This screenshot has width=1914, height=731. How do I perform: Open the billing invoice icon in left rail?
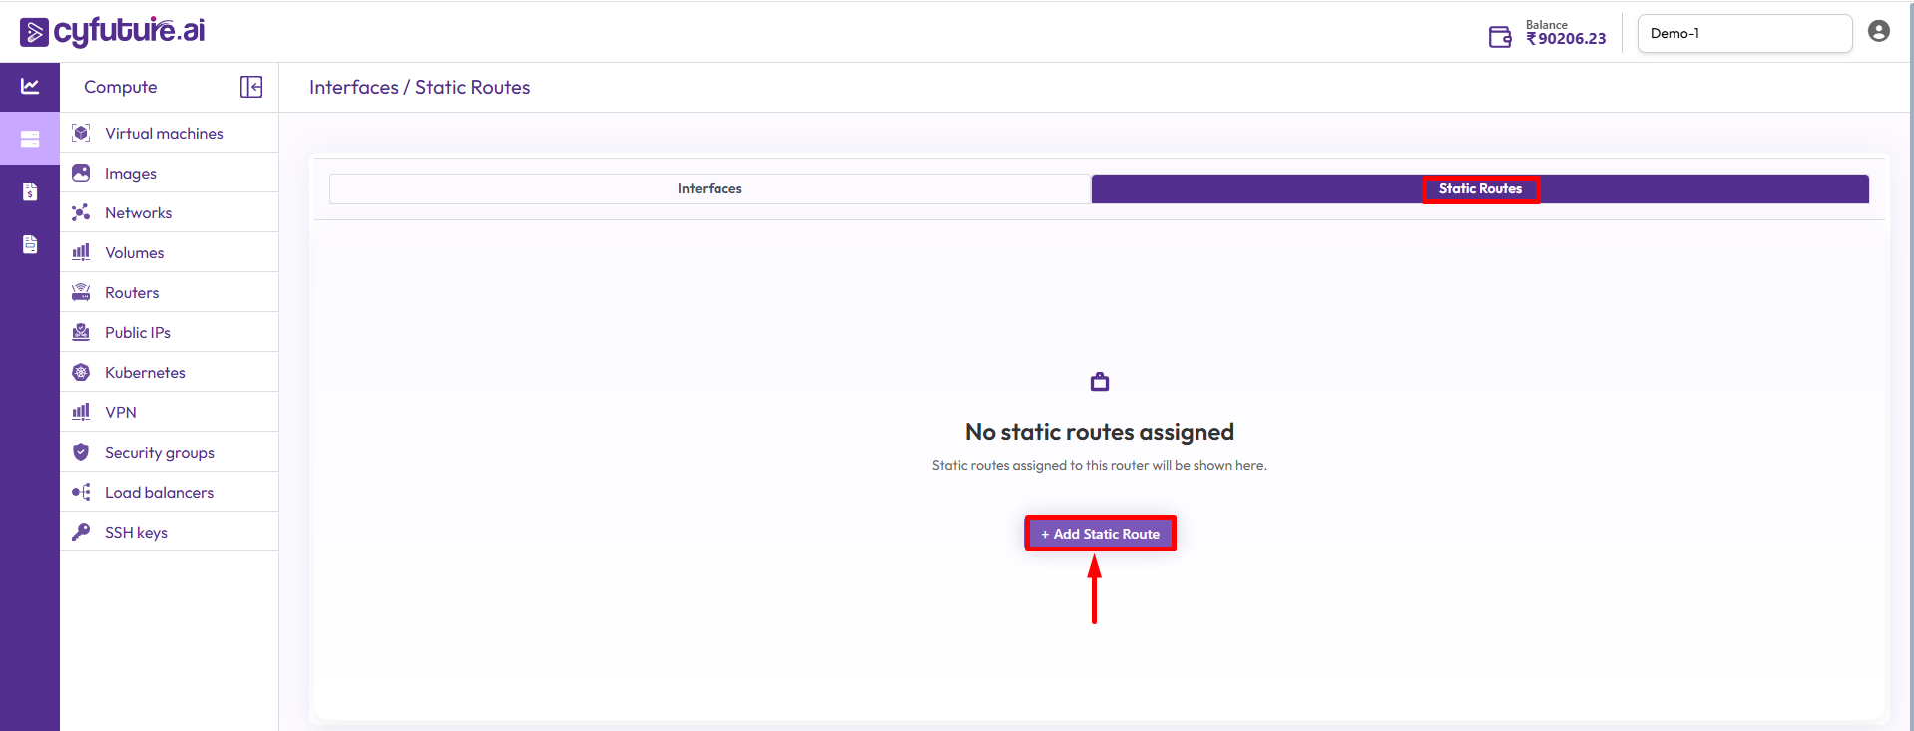tap(30, 191)
